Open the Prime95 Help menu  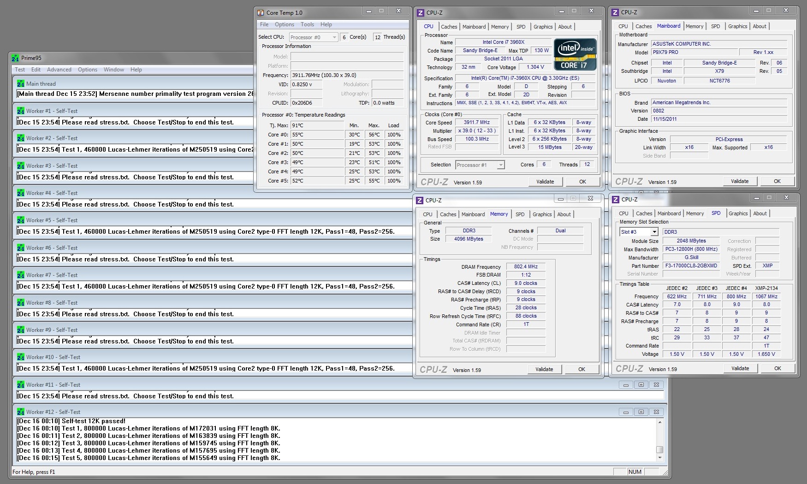(x=136, y=70)
